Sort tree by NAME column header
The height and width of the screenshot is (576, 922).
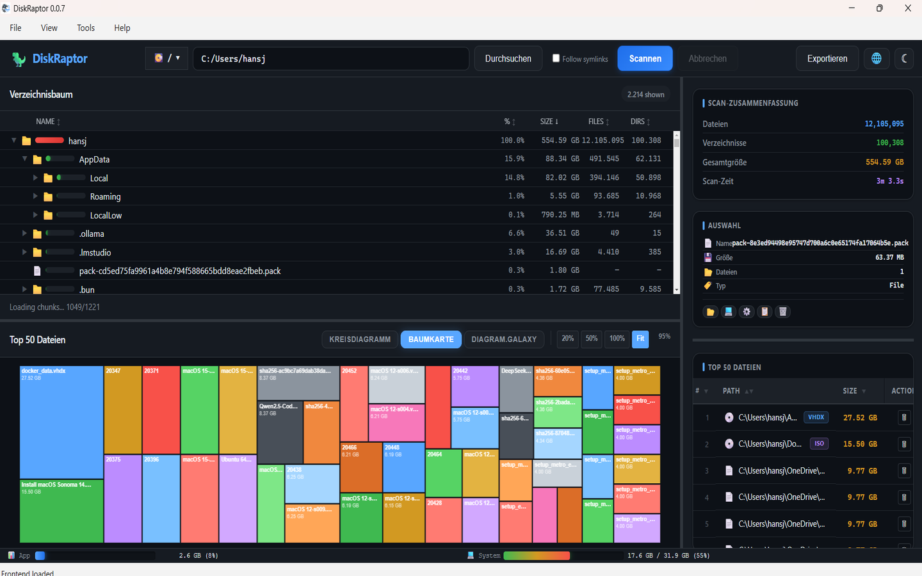(48, 122)
